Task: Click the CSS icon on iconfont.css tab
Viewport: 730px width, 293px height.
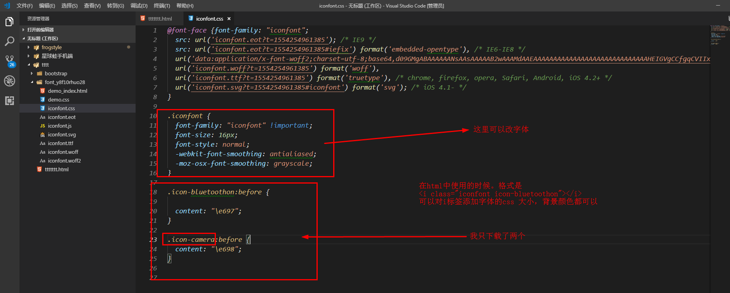Action: tap(190, 18)
